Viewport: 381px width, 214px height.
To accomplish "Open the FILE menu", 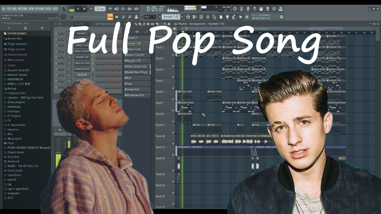I will pos(4,9).
